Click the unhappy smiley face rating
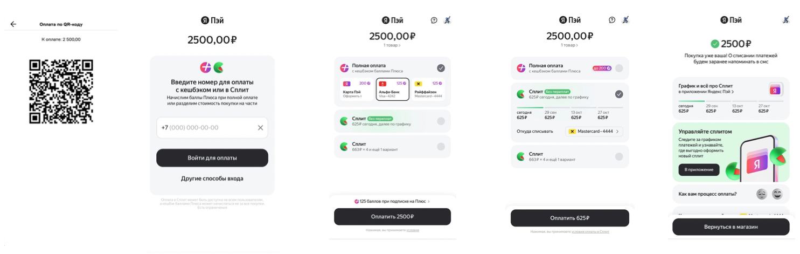 pos(761,194)
